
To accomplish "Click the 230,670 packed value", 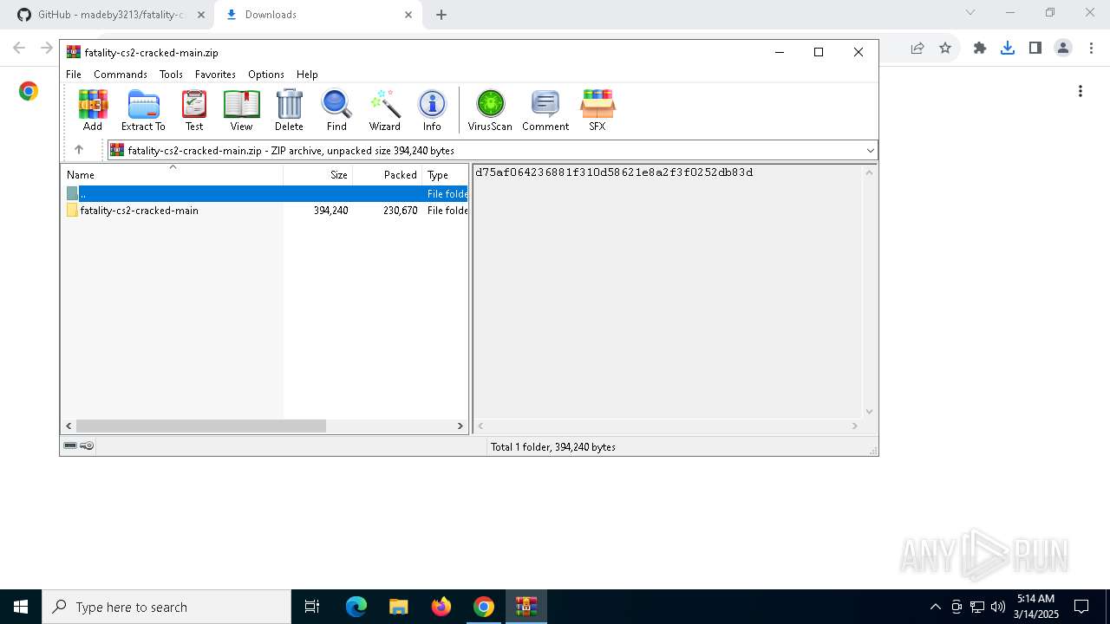I will click(400, 211).
